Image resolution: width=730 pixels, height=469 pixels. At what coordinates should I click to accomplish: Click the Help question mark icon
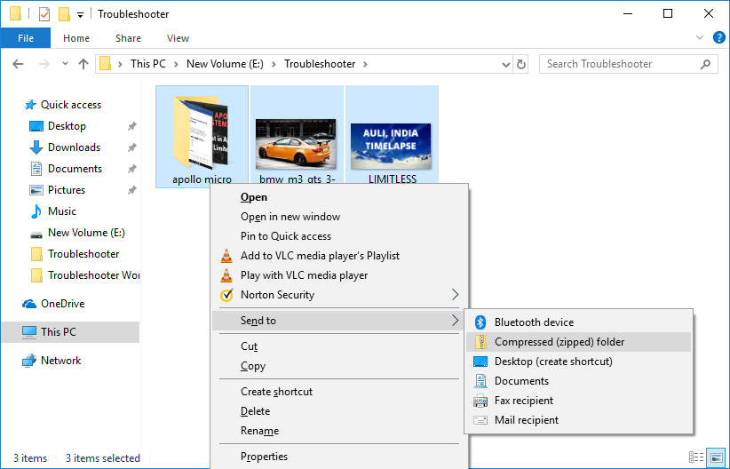click(x=718, y=38)
